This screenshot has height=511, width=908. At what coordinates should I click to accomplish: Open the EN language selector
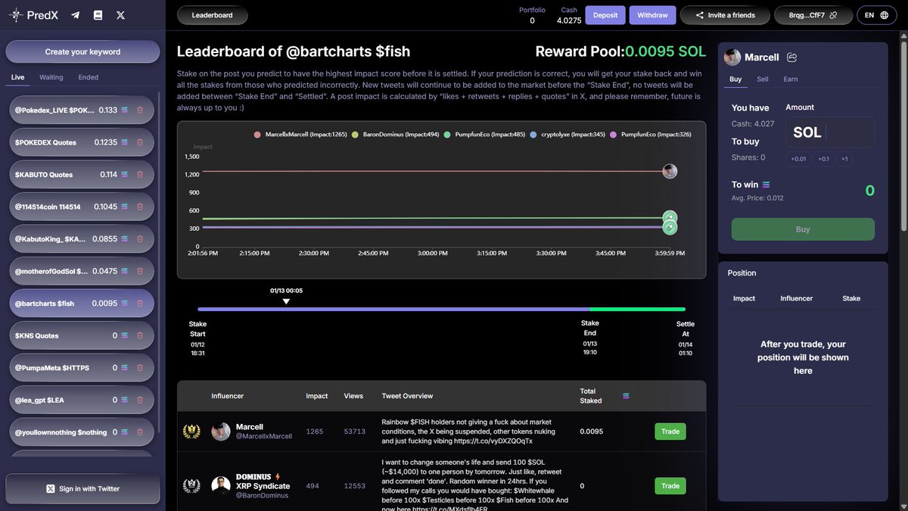click(876, 15)
